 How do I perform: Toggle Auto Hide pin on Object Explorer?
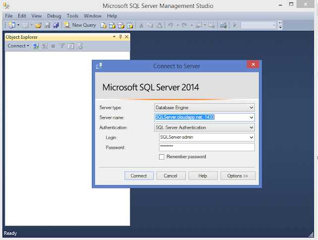click(120, 37)
